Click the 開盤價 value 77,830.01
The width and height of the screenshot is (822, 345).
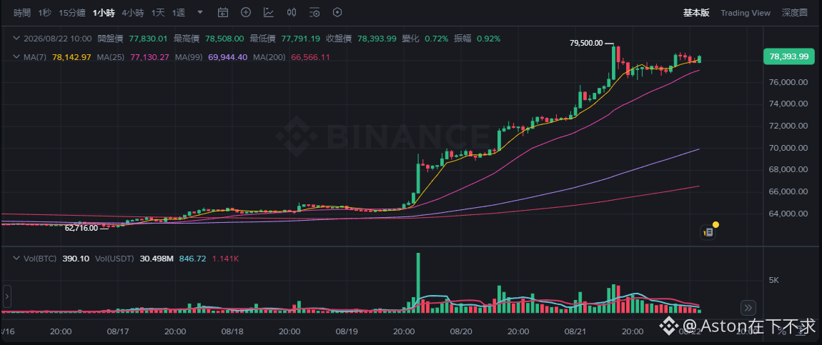(147, 39)
